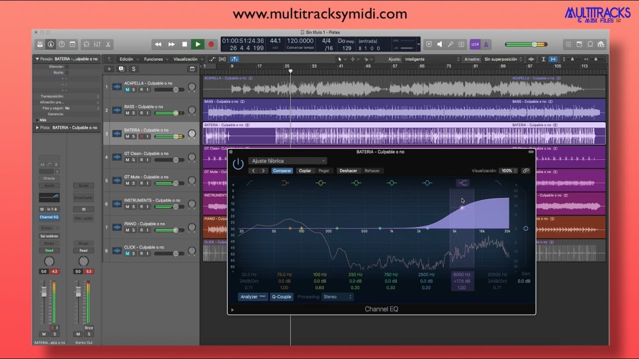Click the INSTRUMENTS track waveform icon
639x359 pixels.
pyautogui.click(x=117, y=204)
